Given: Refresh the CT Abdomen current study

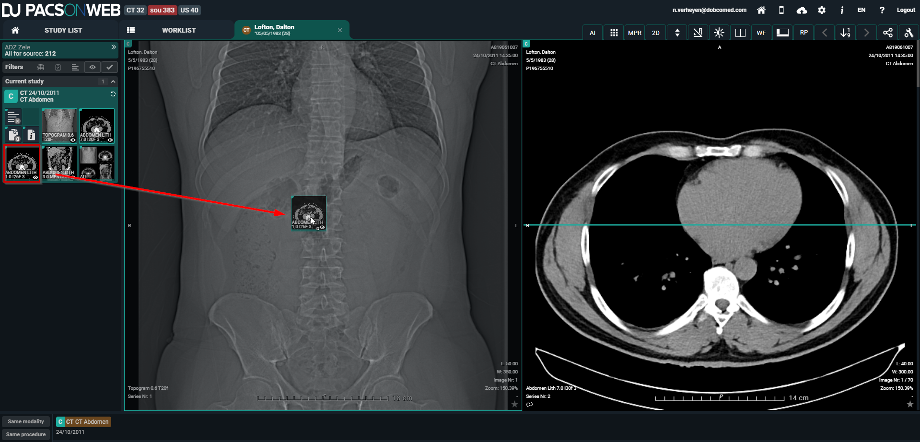Looking at the screenshot, I should coord(113,94).
